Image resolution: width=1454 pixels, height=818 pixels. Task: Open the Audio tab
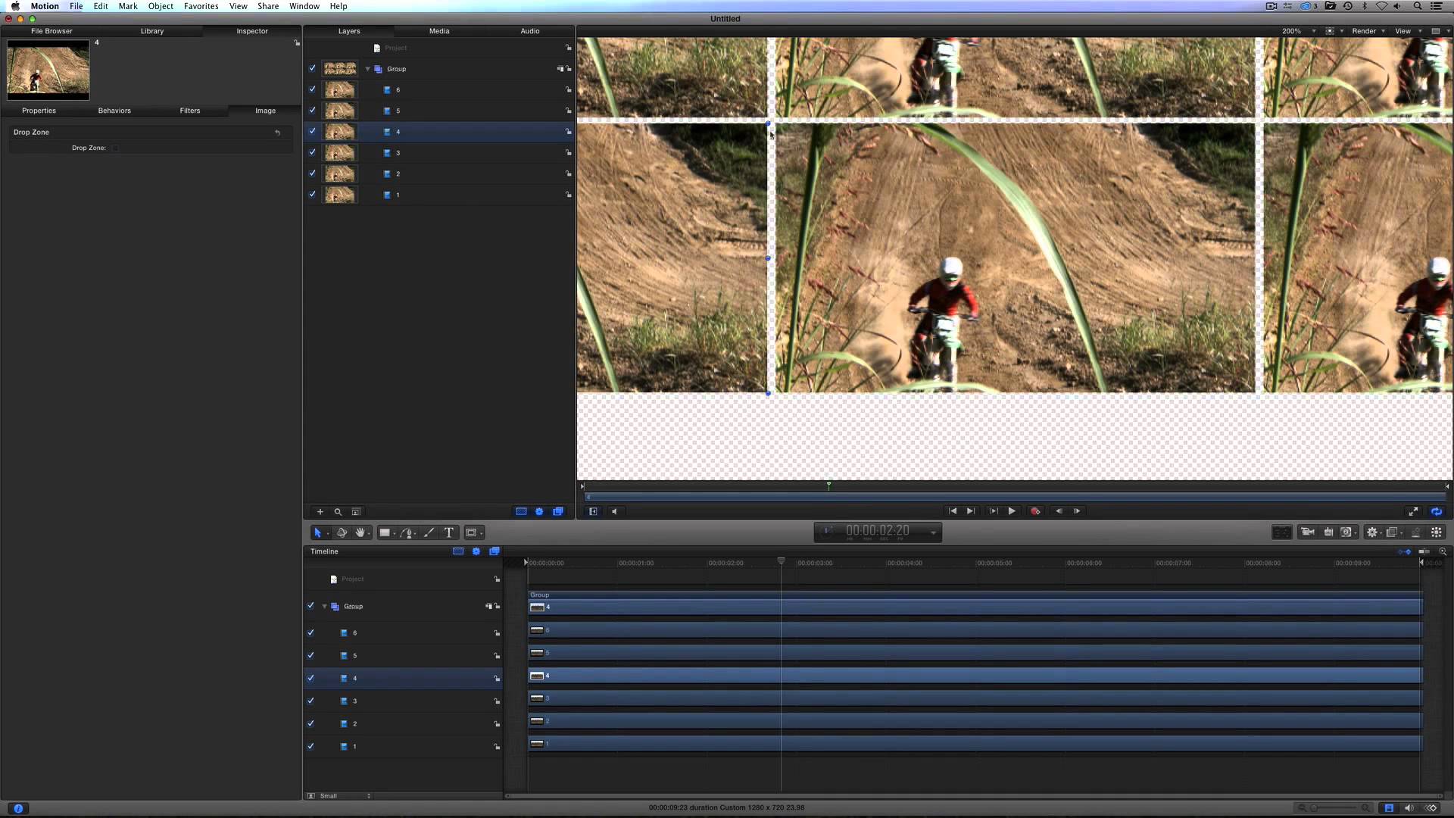pos(530,31)
